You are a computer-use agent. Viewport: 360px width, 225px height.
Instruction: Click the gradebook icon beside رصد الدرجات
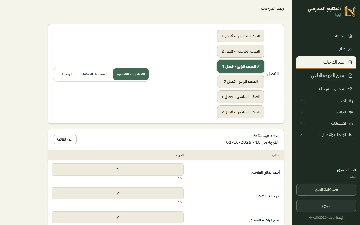[350, 62]
